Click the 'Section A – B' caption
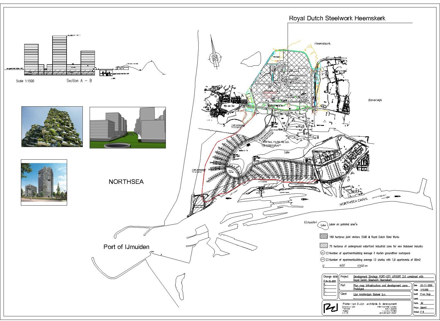This screenshot has height=321, width=440. pos(79,81)
